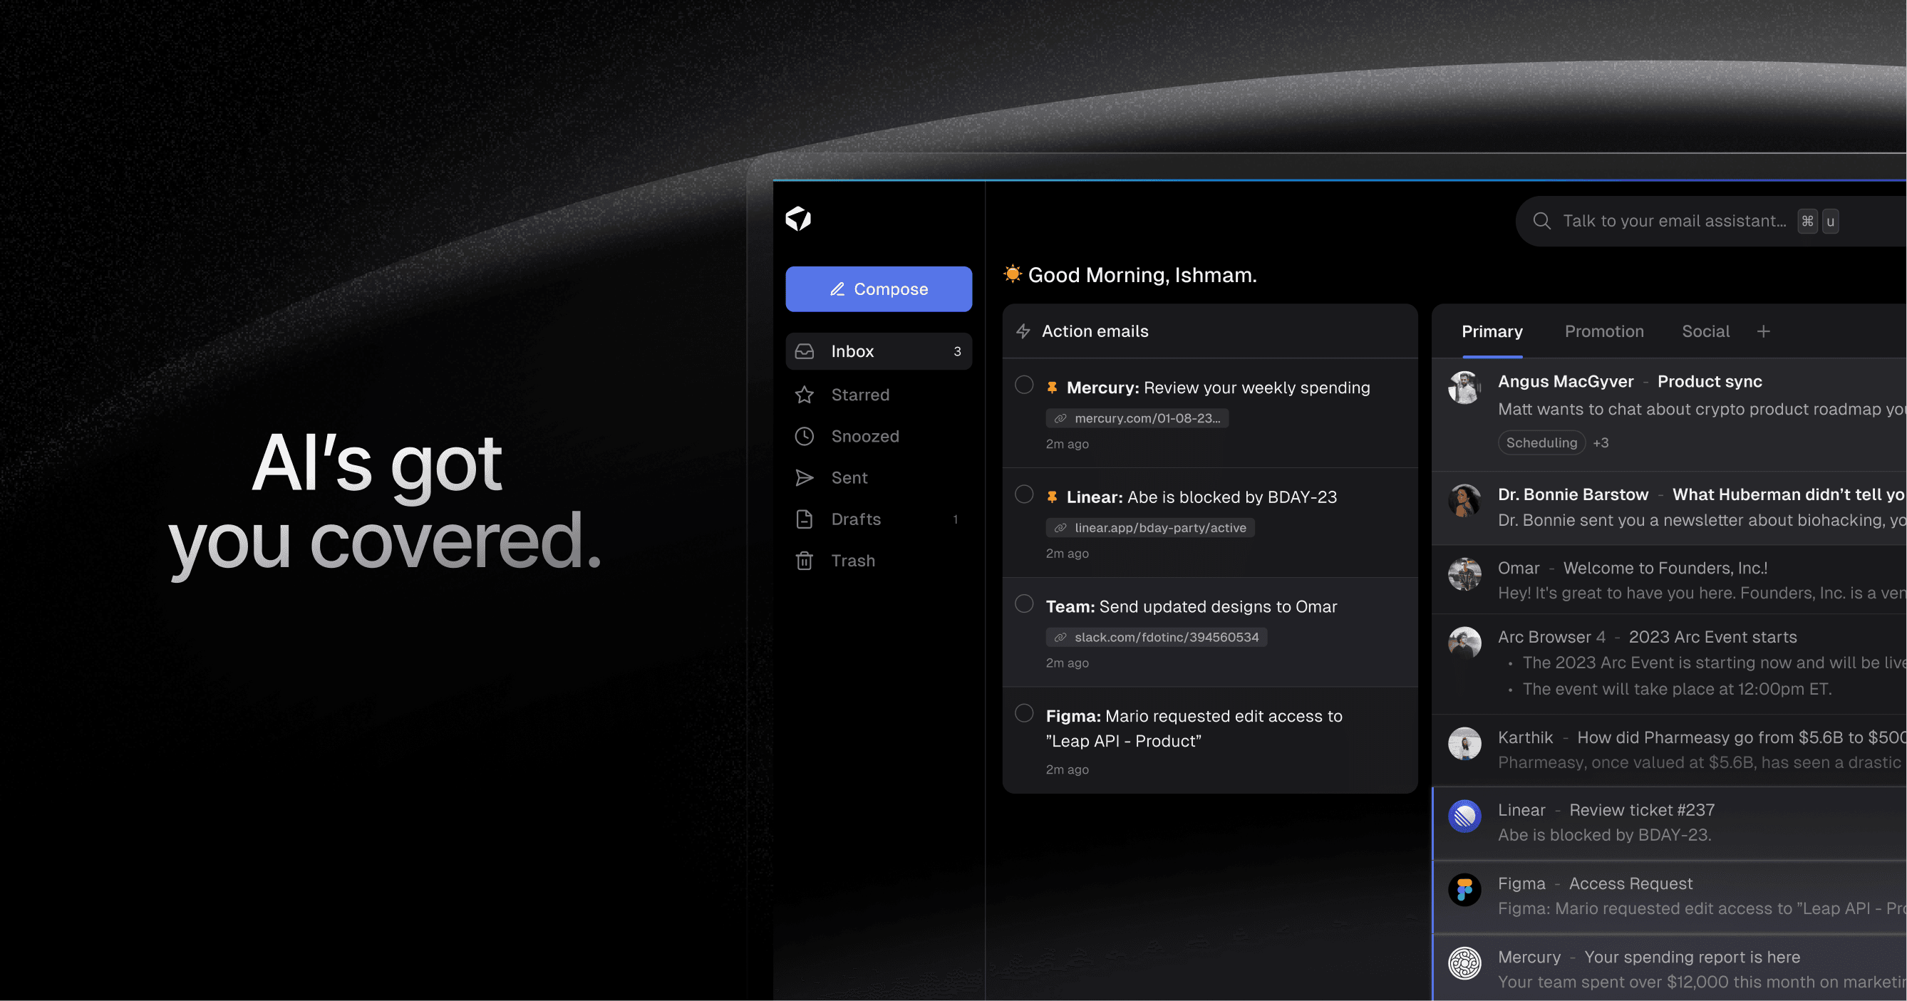The width and height of the screenshot is (1907, 1001).
Task: Click the add new tab plus icon
Action: 1763,331
